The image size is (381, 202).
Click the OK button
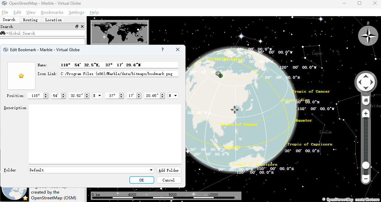(x=142, y=180)
